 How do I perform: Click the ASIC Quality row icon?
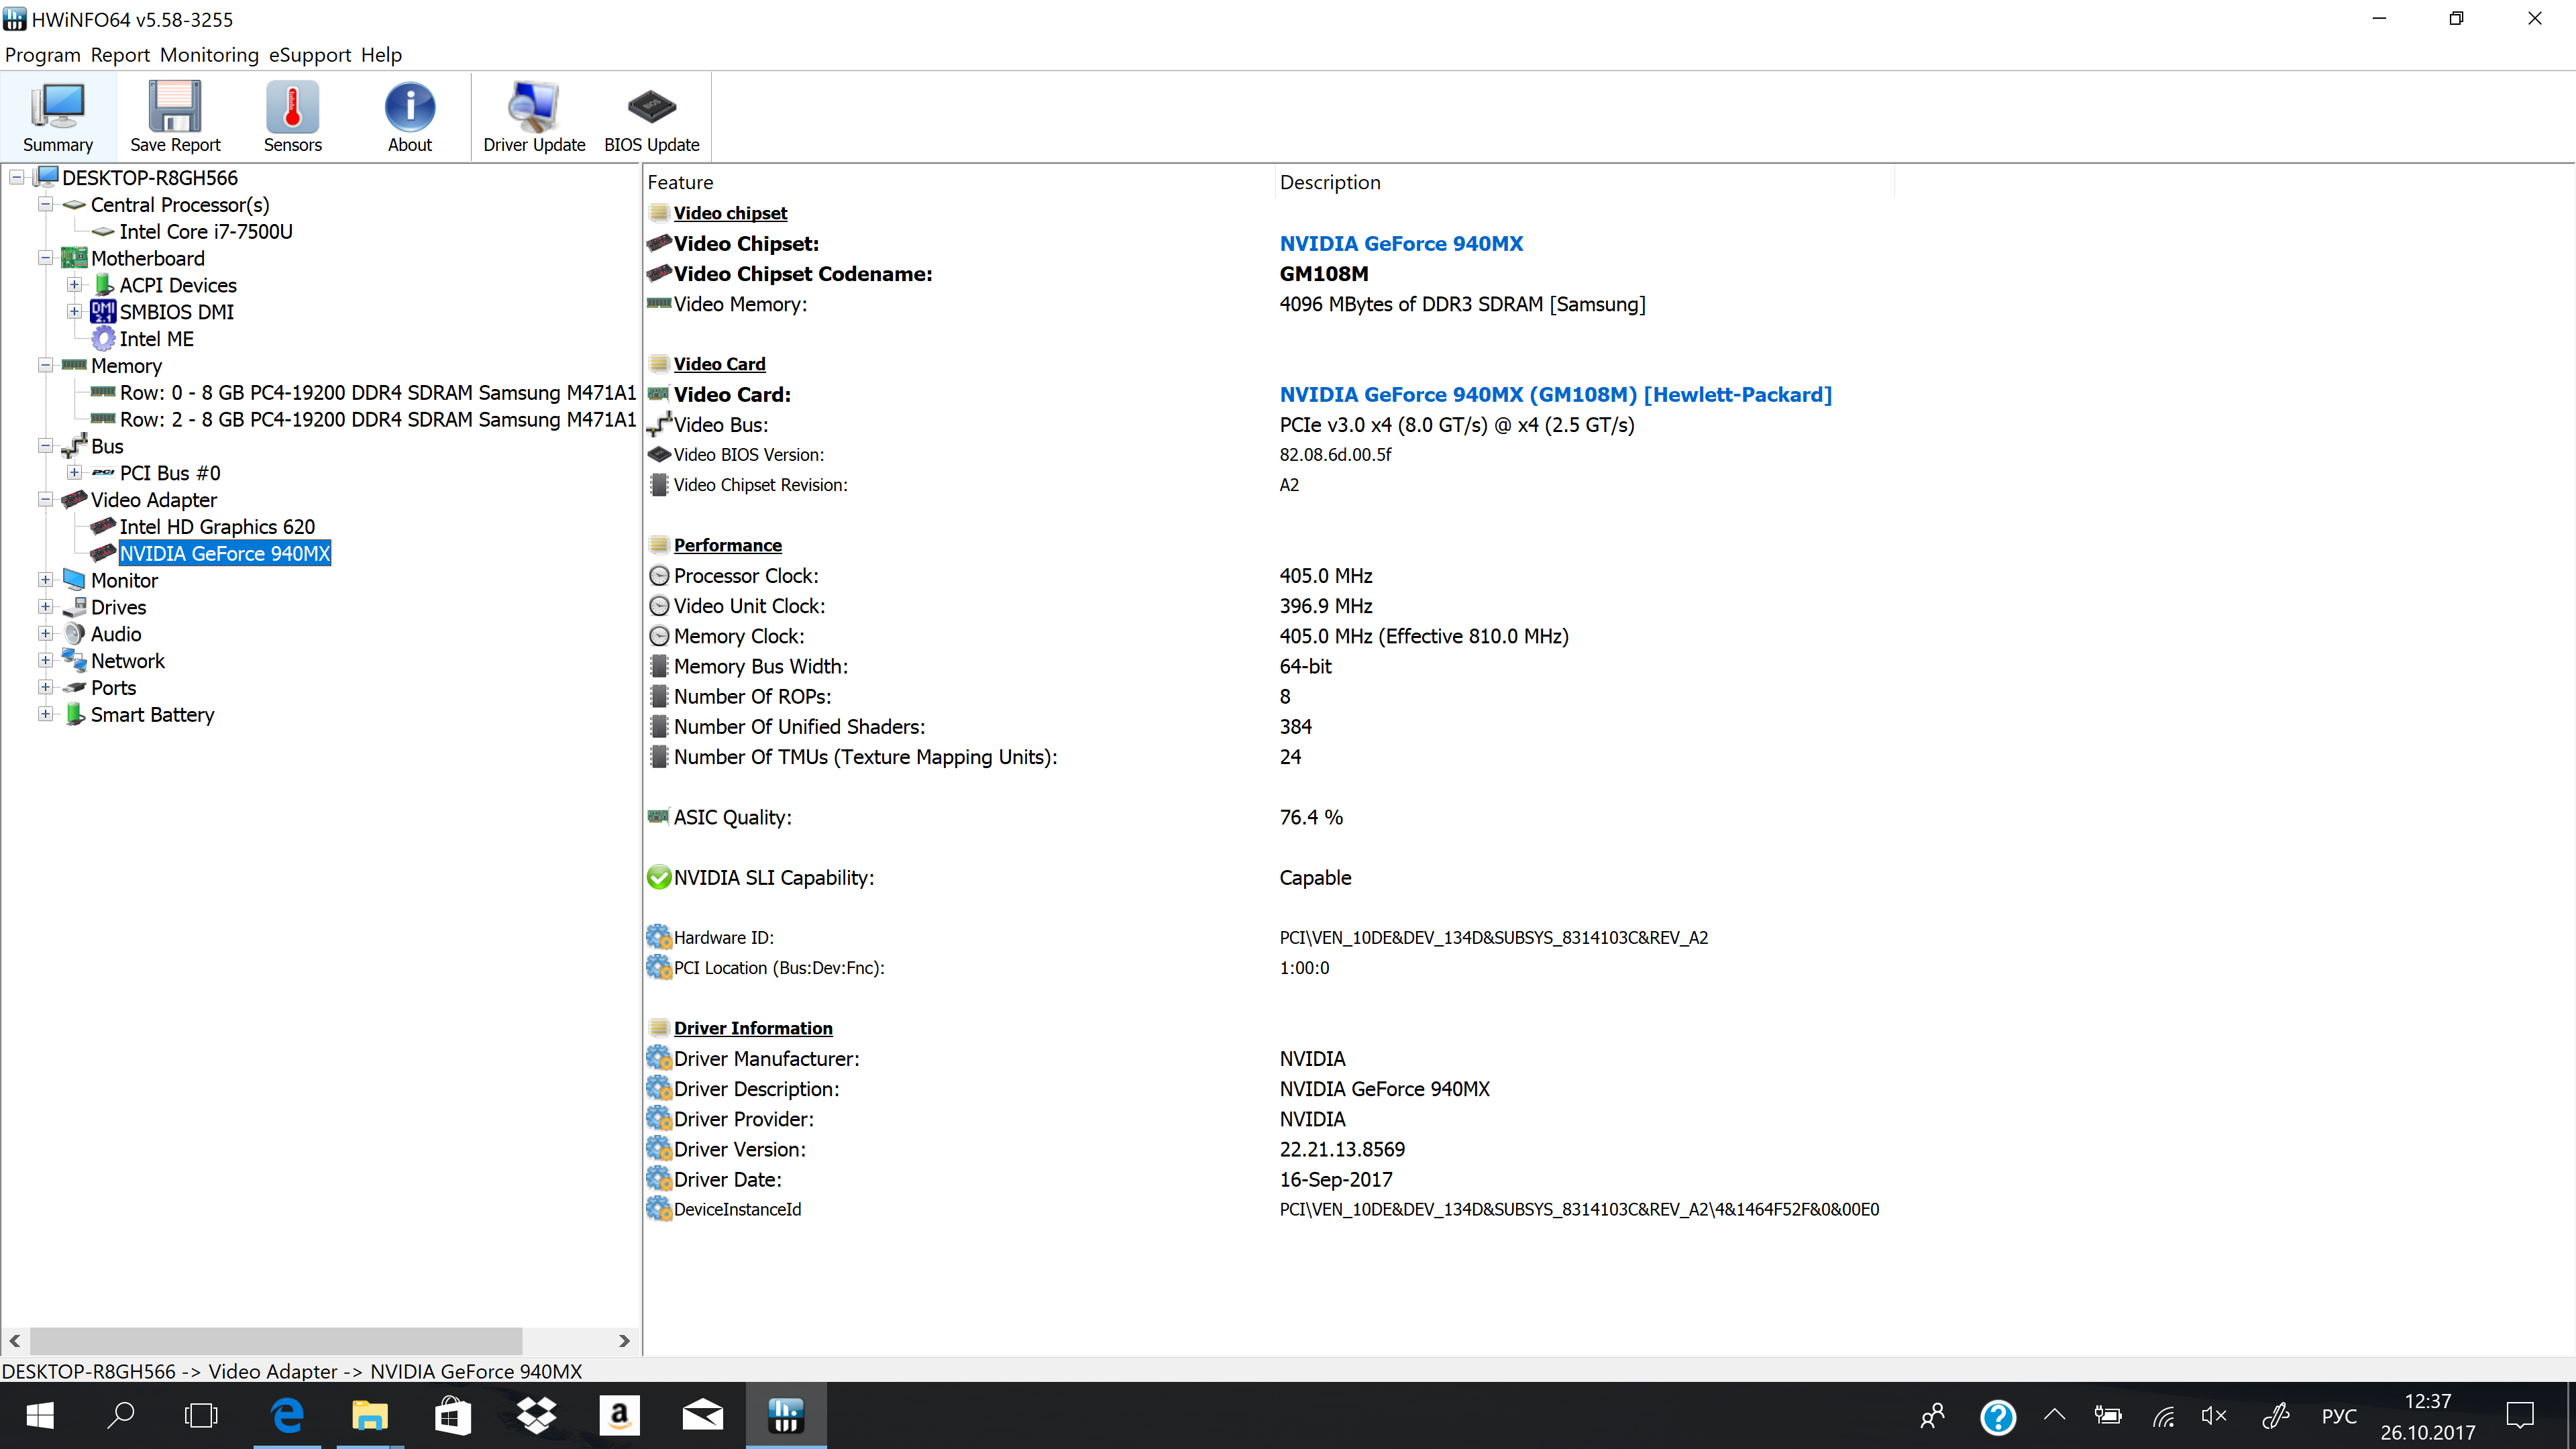coord(658,817)
